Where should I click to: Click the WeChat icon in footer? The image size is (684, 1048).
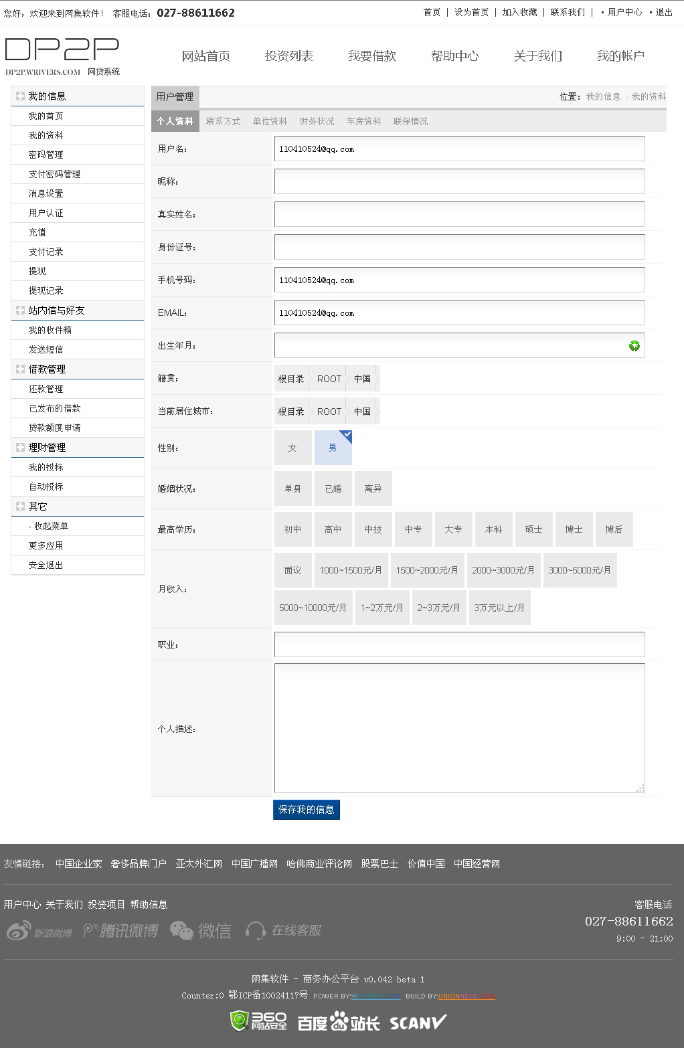tap(181, 931)
